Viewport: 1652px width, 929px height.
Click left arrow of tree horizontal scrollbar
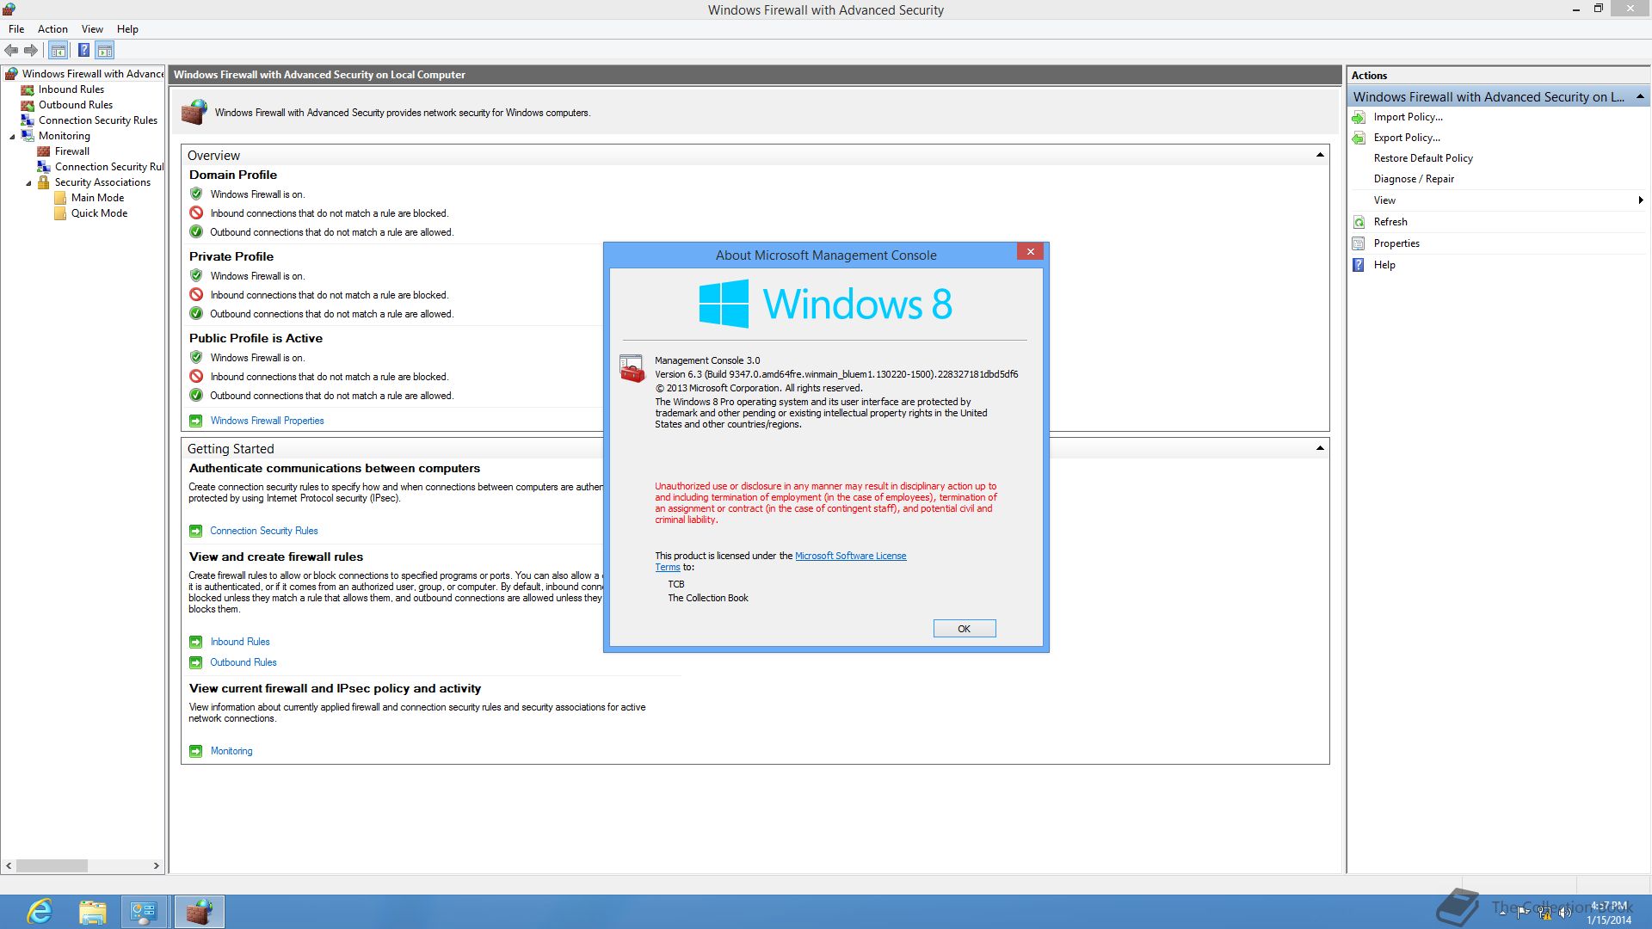(x=9, y=865)
